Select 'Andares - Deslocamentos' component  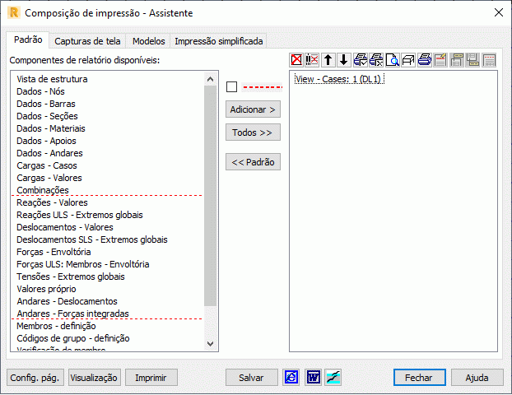coord(67,301)
